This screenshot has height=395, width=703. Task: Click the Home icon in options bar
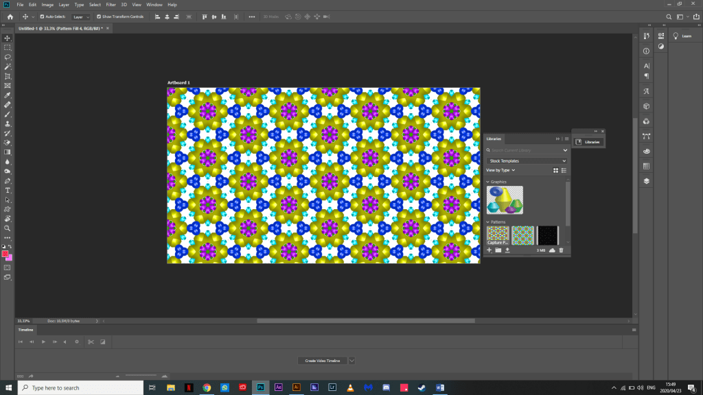[10, 16]
